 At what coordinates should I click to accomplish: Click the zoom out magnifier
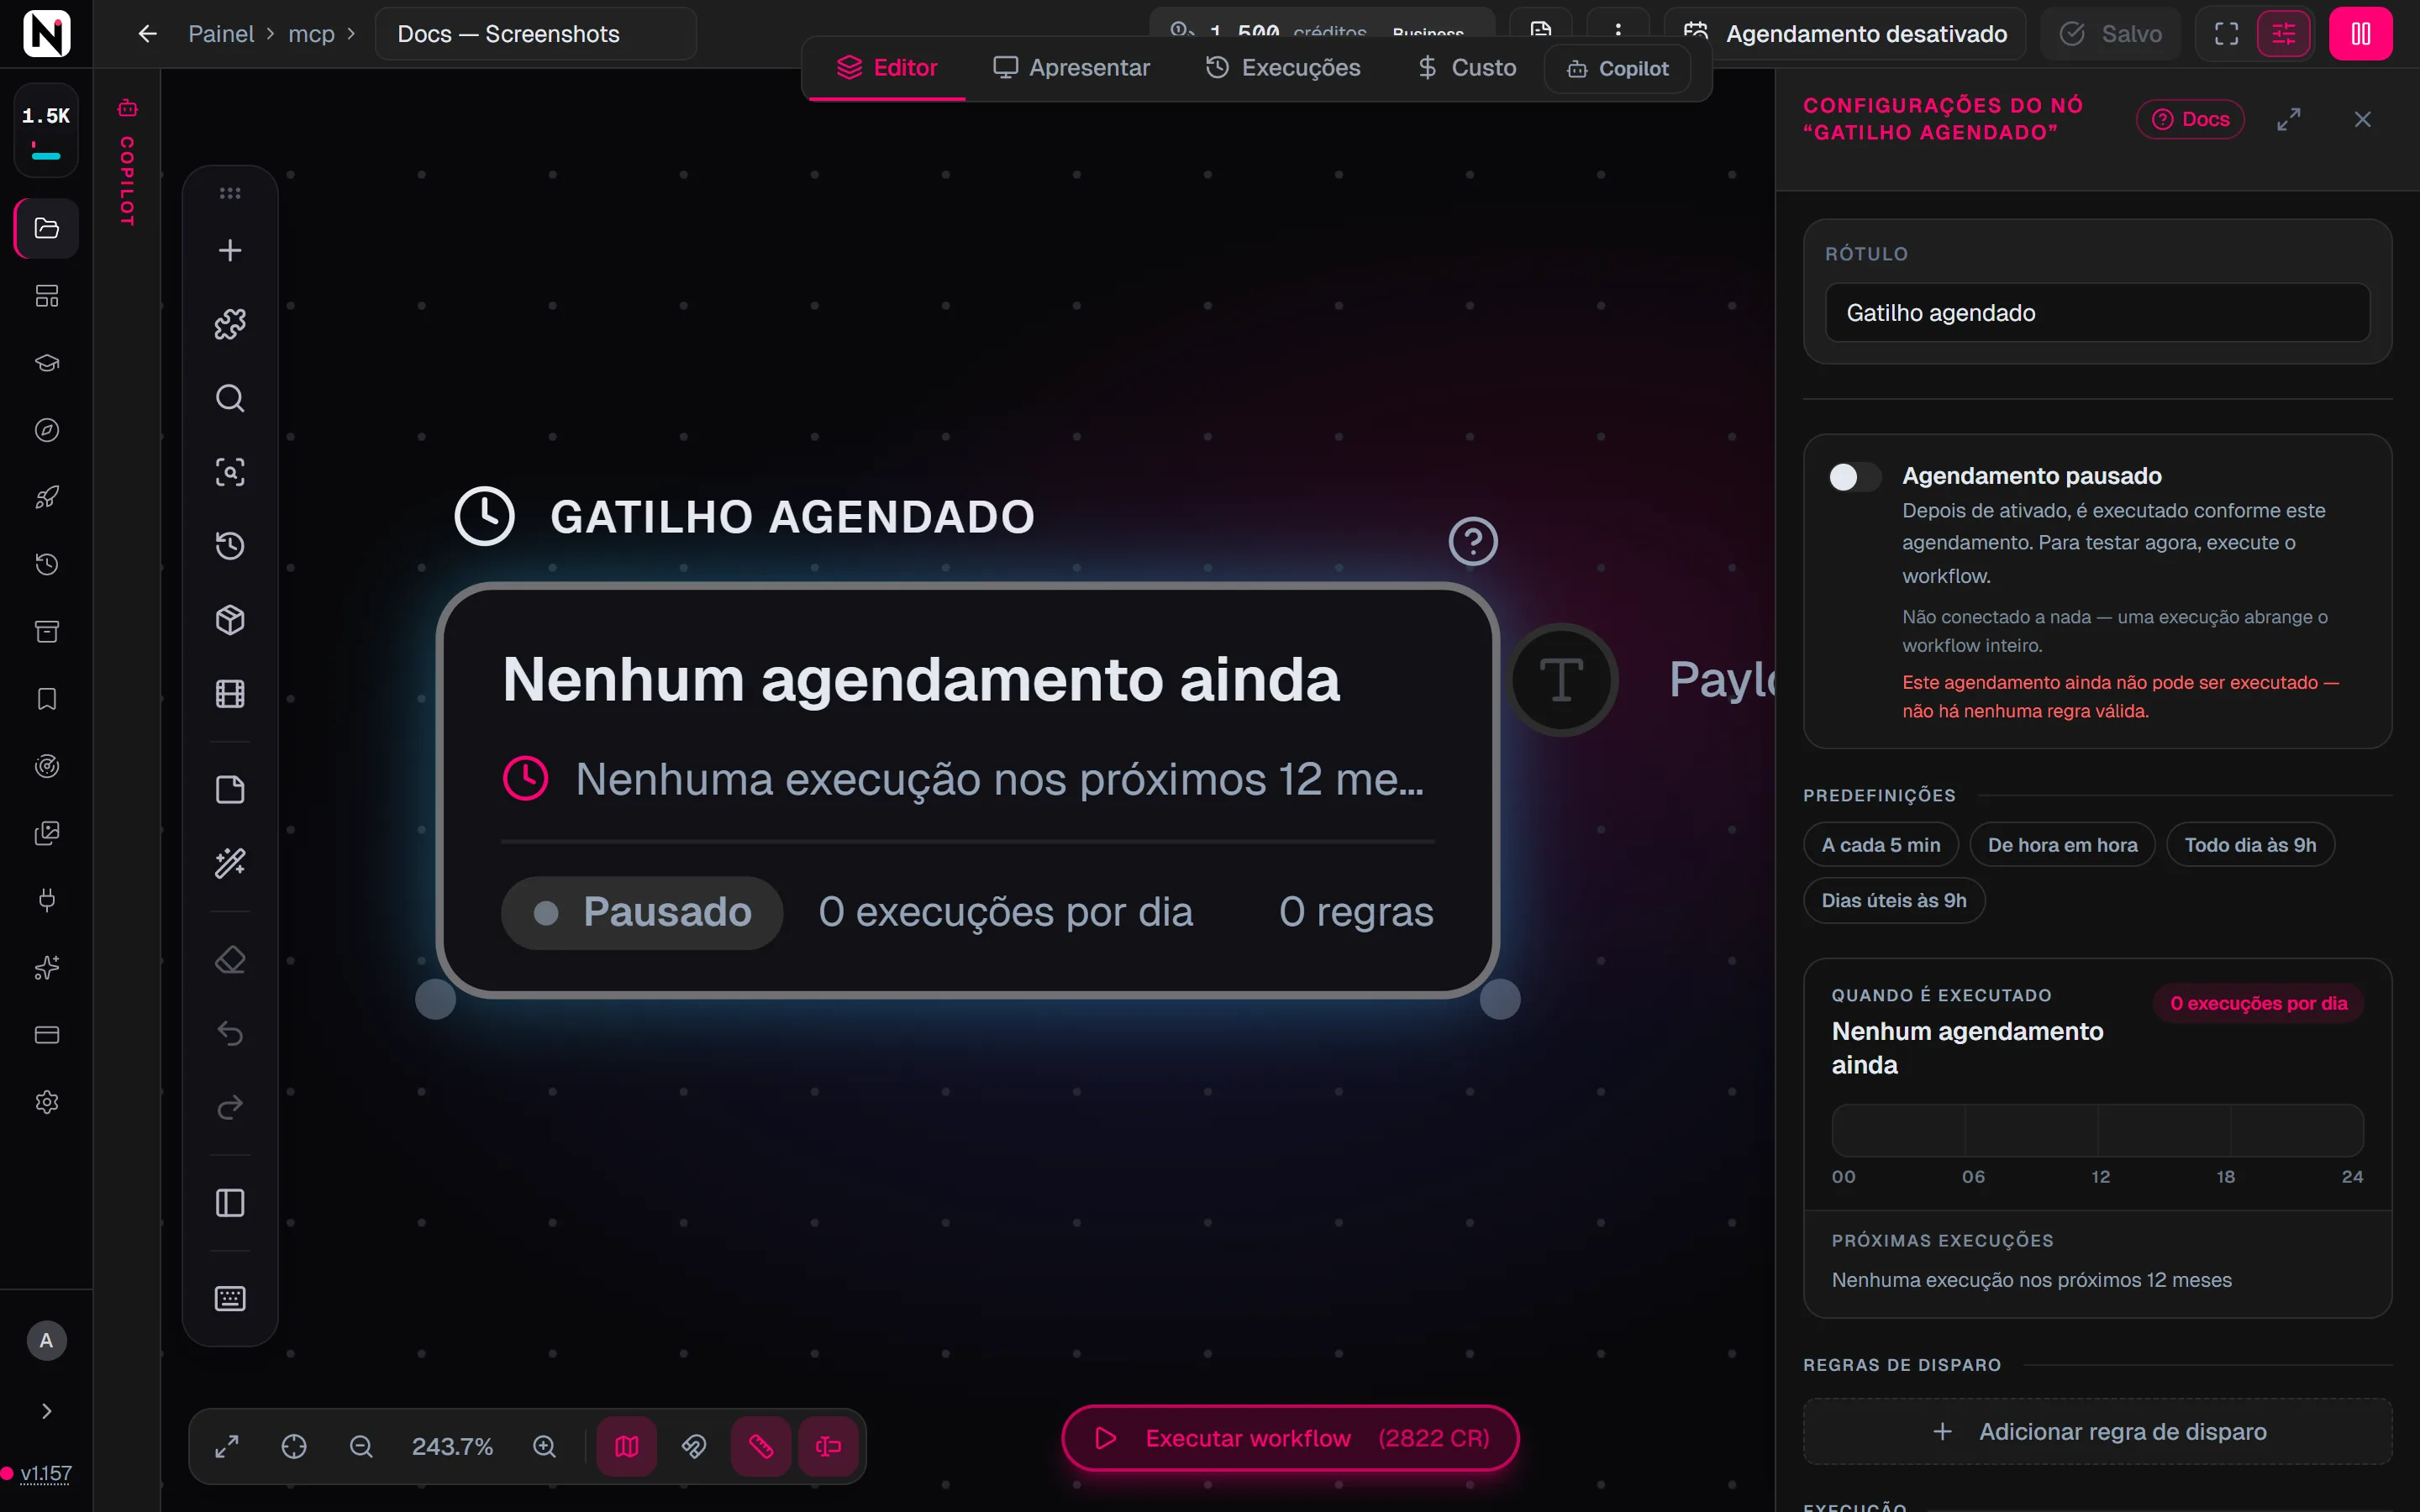click(x=361, y=1446)
